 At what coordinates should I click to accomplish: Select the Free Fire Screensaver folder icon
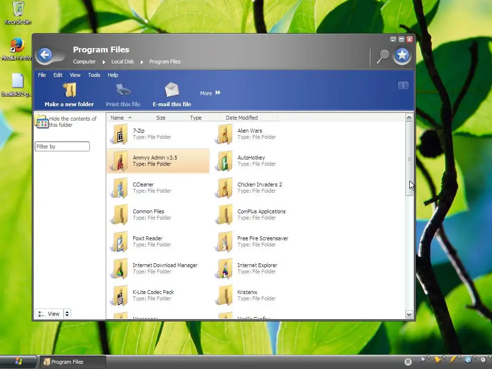pos(224,242)
